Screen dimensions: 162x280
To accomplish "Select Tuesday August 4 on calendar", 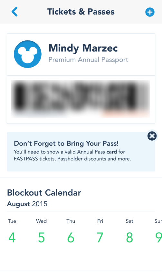I will 12,238.
